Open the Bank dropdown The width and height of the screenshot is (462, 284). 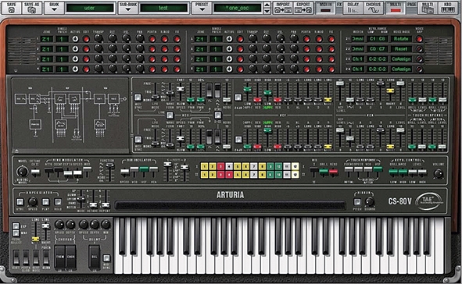(x=54, y=8)
